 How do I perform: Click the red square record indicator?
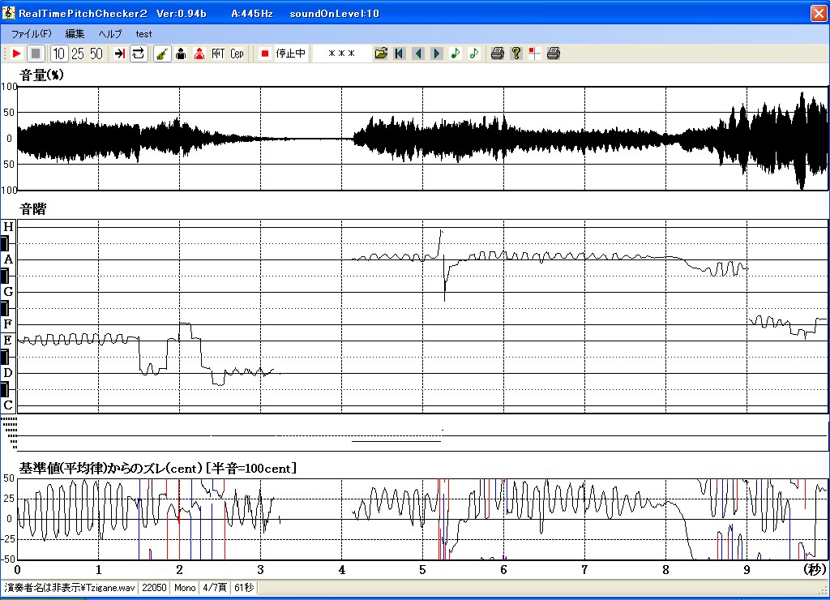click(x=265, y=54)
